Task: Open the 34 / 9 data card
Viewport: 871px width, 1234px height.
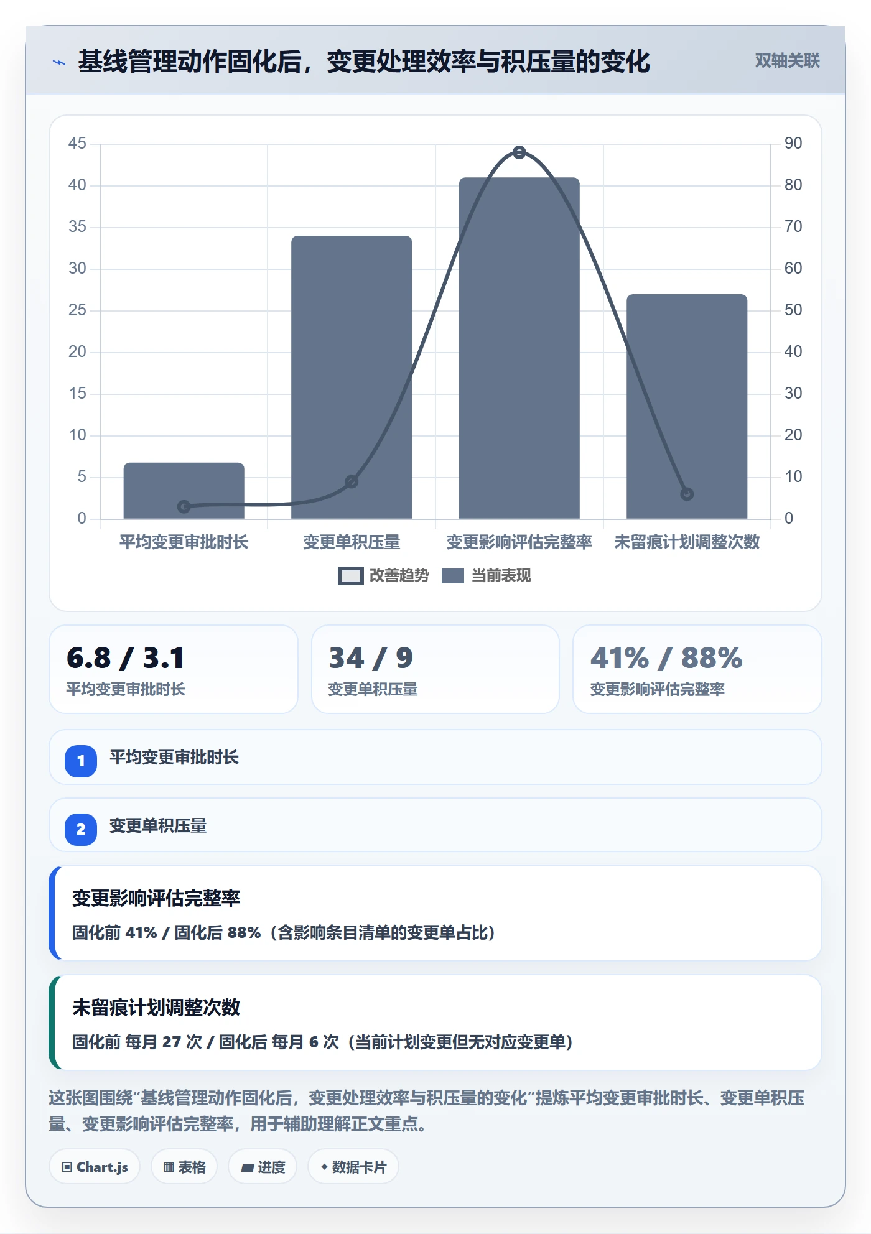Action: (x=435, y=669)
